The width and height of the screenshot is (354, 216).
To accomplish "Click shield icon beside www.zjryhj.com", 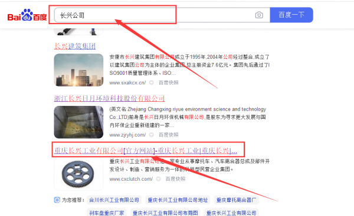I will coord(152,135).
